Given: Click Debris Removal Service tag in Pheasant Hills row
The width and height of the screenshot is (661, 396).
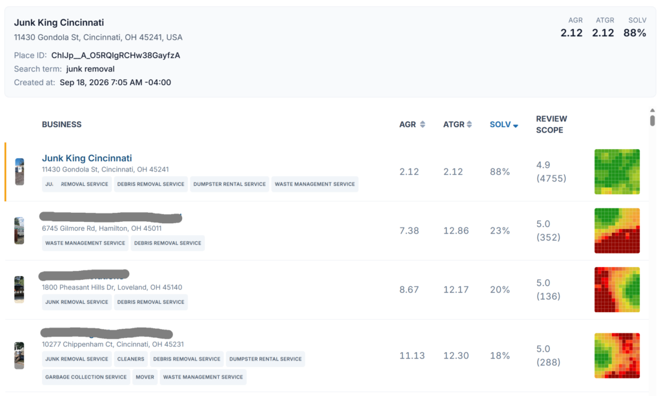Looking at the screenshot, I should (x=150, y=302).
